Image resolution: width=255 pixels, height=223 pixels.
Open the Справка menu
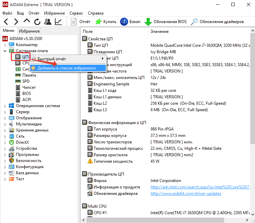coord(96,13)
